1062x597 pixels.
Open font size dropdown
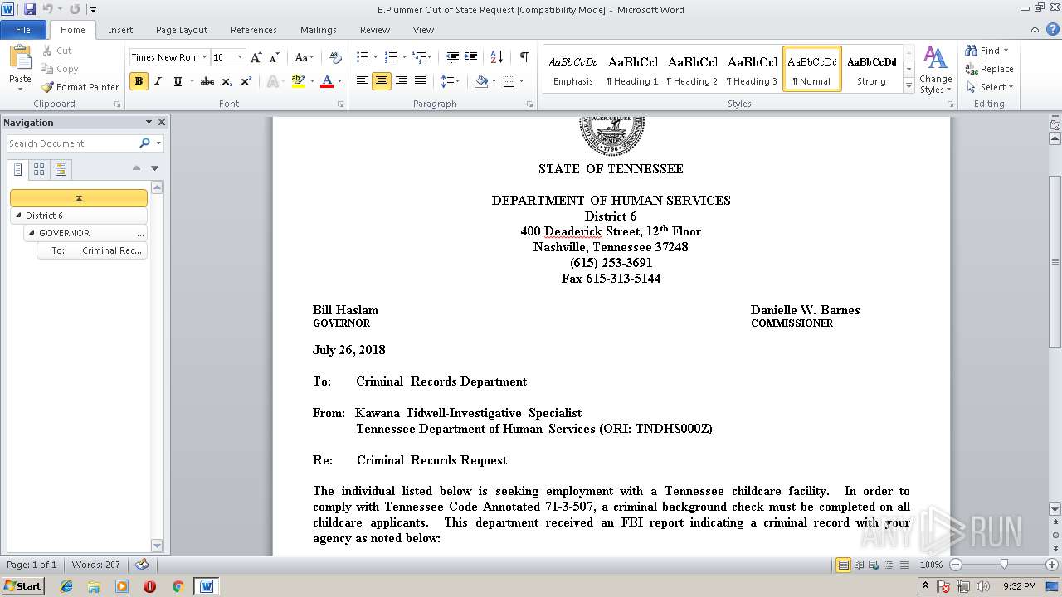coord(241,57)
